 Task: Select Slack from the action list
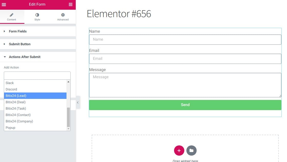[35, 83]
